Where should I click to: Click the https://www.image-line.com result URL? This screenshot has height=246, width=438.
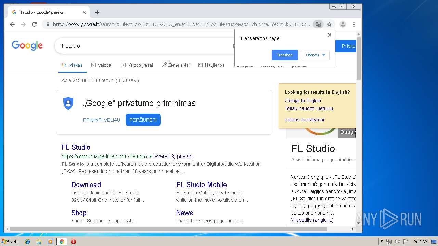[104, 156]
